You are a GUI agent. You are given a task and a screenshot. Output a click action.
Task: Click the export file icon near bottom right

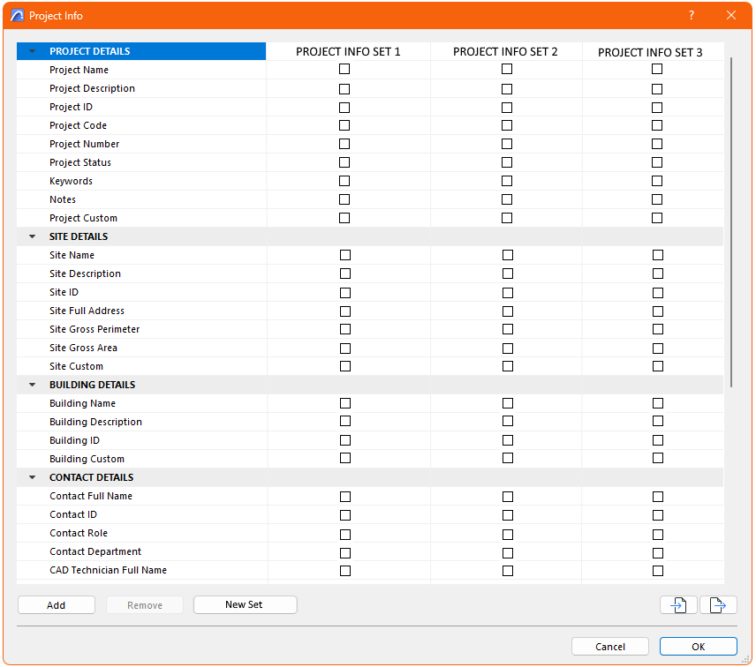[x=719, y=604]
